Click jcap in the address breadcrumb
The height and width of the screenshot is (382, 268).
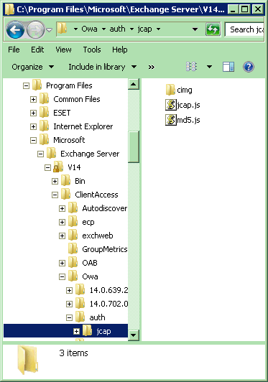(144, 29)
